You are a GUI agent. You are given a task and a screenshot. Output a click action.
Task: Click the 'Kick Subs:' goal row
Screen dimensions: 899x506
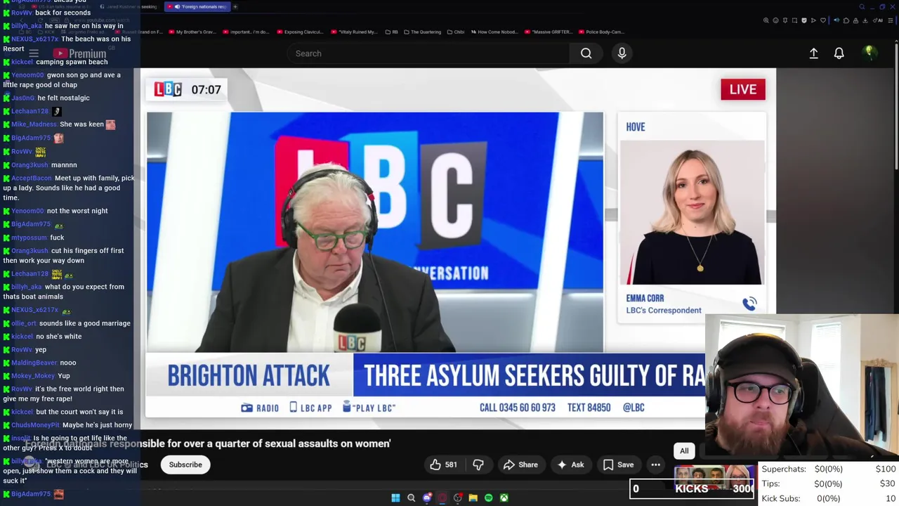tap(829, 498)
